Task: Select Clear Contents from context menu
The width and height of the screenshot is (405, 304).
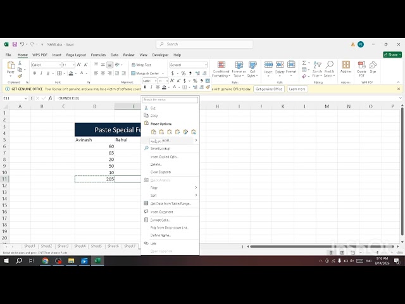Action: [x=170, y=172]
